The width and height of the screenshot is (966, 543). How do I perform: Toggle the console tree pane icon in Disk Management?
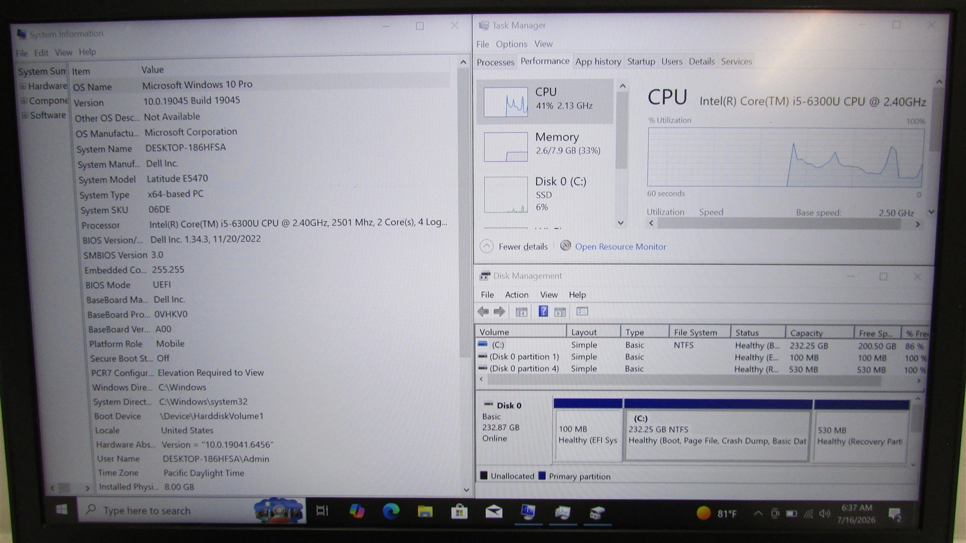pos(521,311)
